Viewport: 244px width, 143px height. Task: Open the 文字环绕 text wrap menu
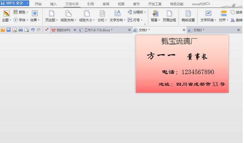coord(208,16)
